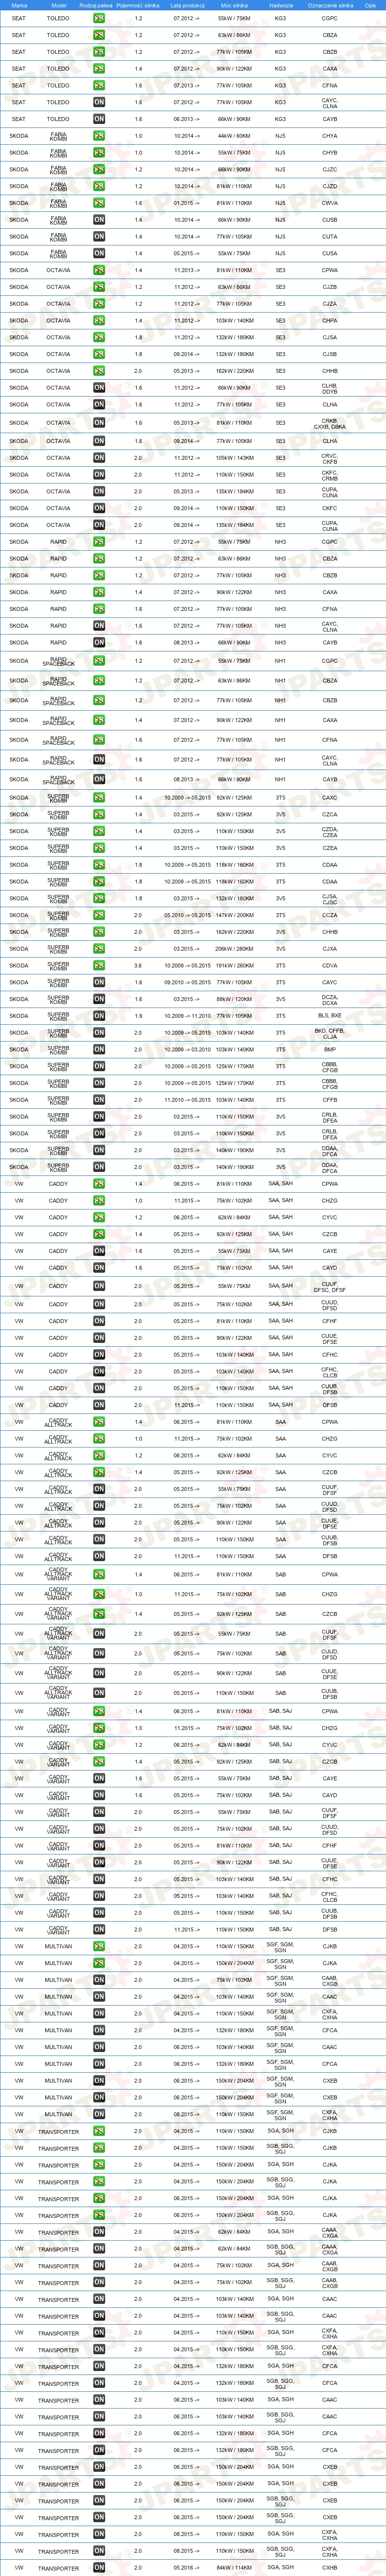Click diesel ON icon in Toledo CAYB row
The width and height of the screenshot is (386, 2576).
99,119
